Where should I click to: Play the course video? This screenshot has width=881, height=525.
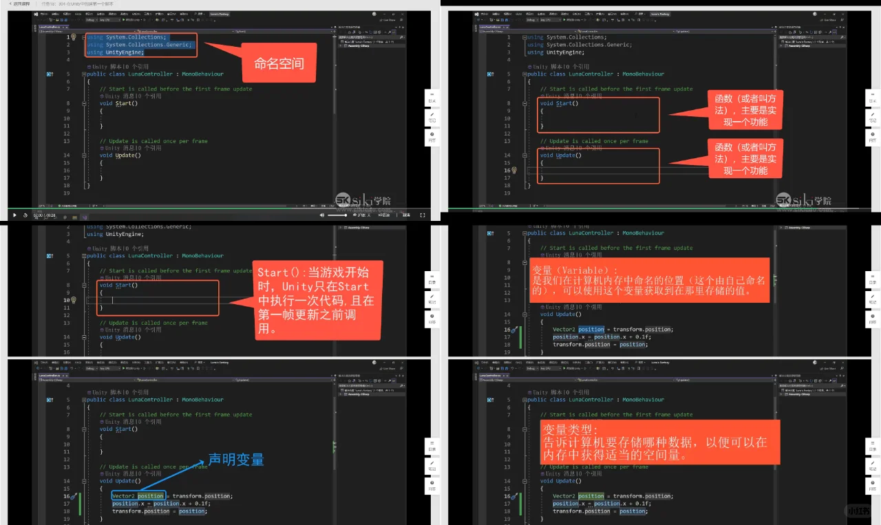14,215
